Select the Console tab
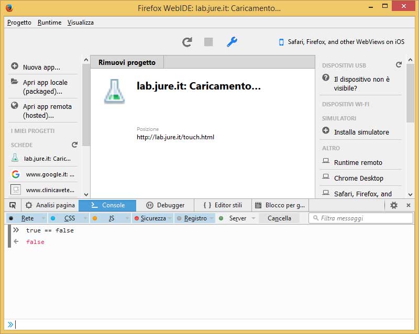 tap(107, 205)
